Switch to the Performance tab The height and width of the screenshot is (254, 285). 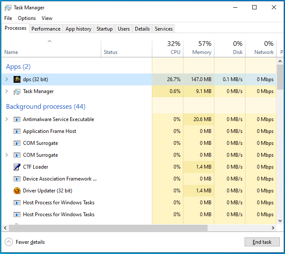pos(46,29)
